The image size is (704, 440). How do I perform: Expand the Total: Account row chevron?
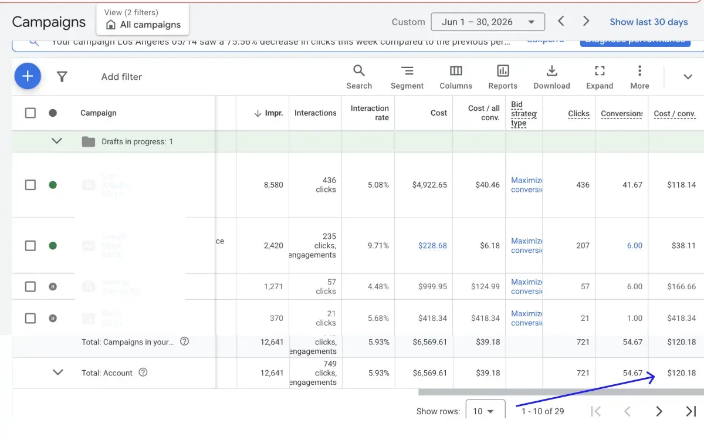57,373
